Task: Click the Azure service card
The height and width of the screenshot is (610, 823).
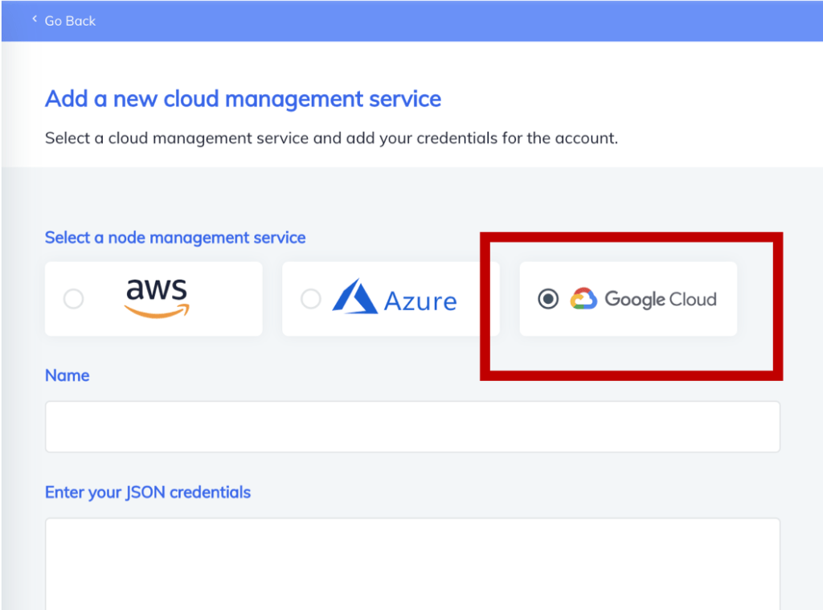Action: pyautogui.click(x=391, y=298)
